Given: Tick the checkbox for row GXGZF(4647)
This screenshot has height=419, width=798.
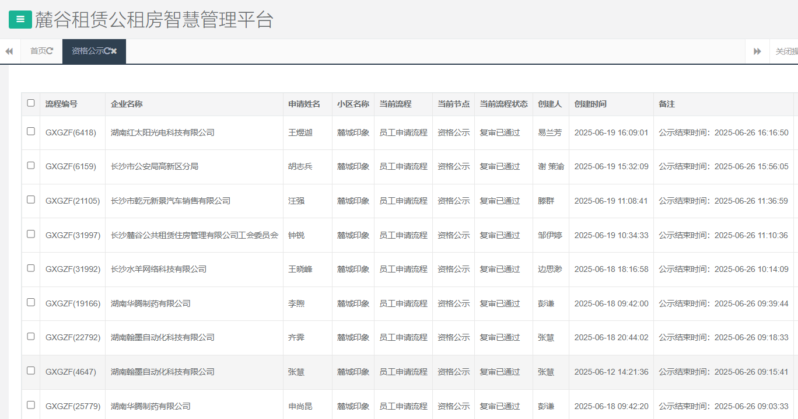Looking at the screenshot, I should pyautogui.click(x=31, y=371).
